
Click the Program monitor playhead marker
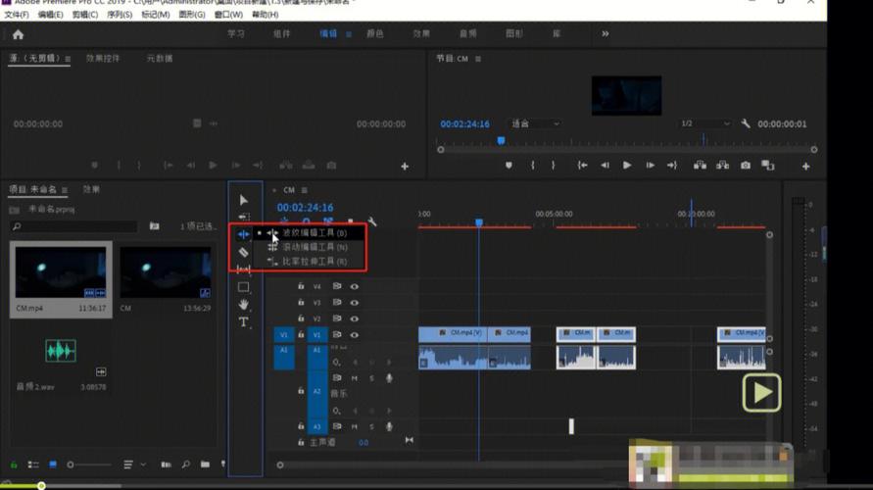501,141
